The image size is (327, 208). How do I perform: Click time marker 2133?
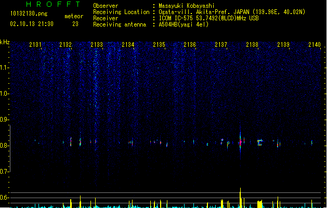tap(97, 45)
